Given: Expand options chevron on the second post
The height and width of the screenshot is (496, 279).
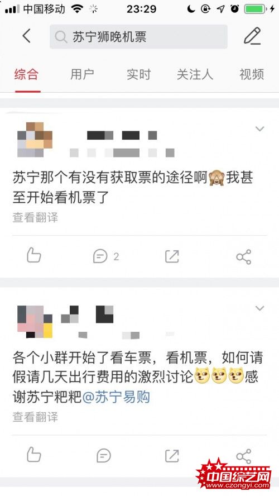Looking at the screenshot, I should [x=259, y=308].
